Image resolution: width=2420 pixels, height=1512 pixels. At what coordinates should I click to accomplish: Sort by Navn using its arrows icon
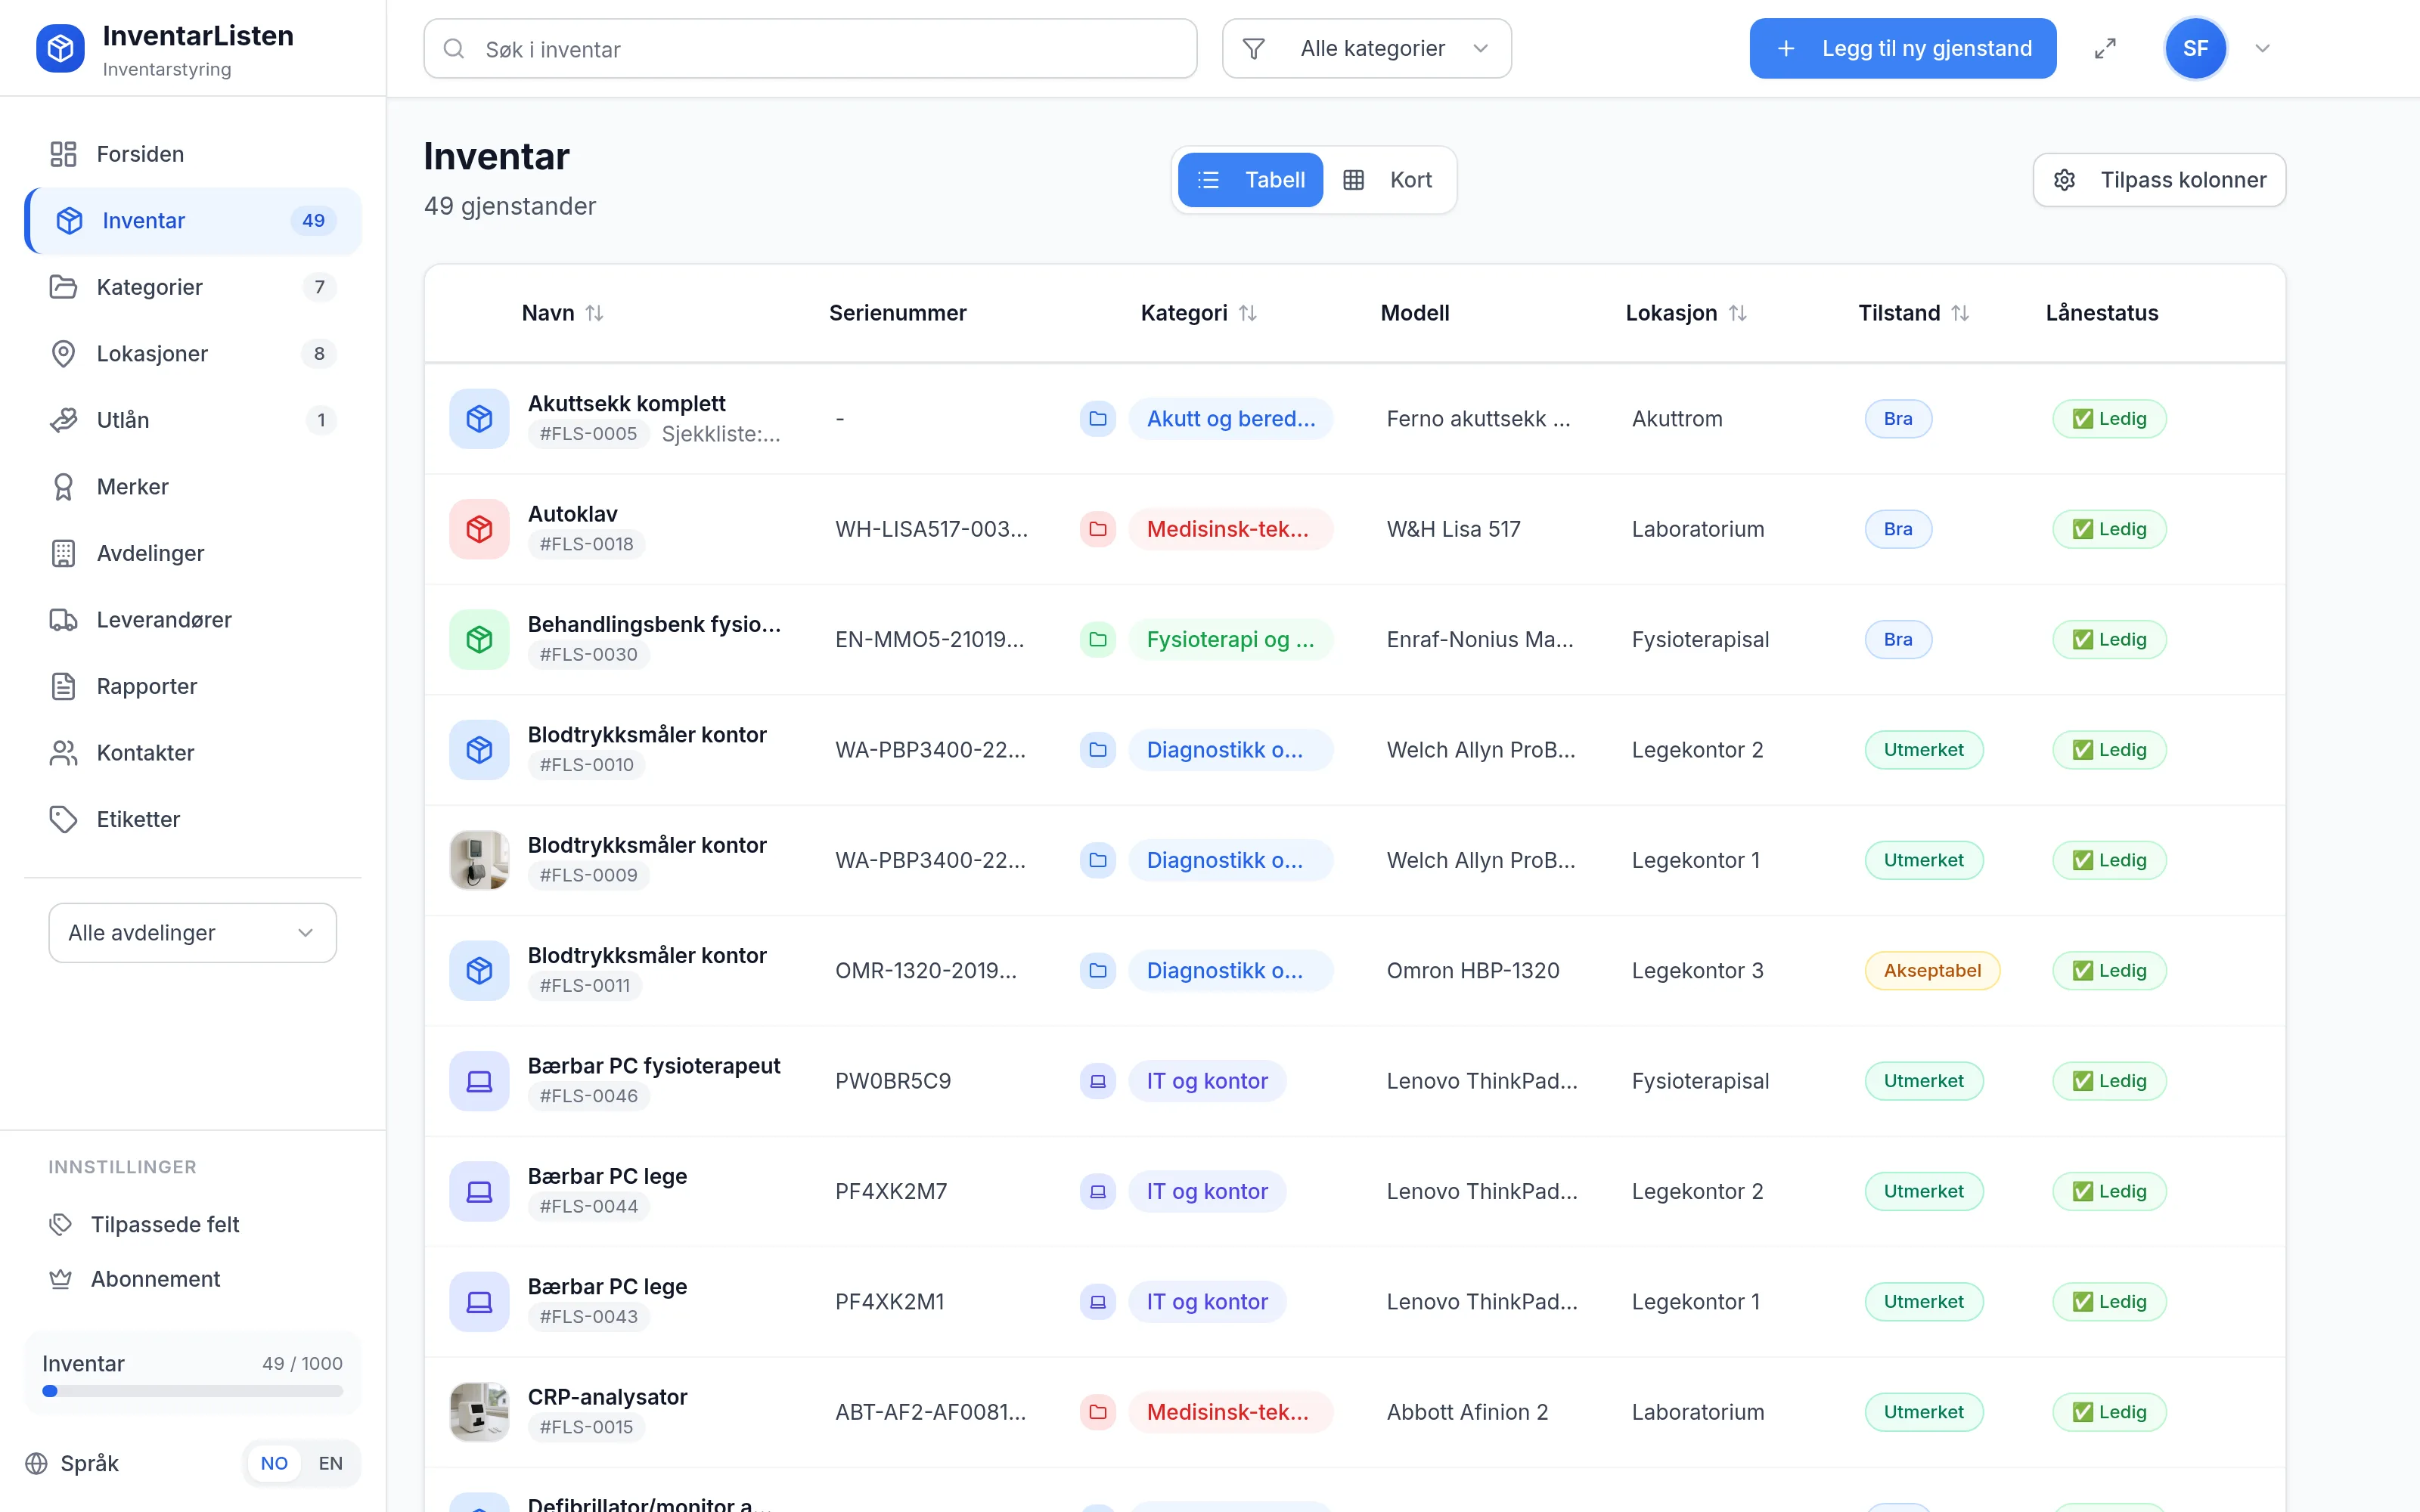click(x=594, y=313)
